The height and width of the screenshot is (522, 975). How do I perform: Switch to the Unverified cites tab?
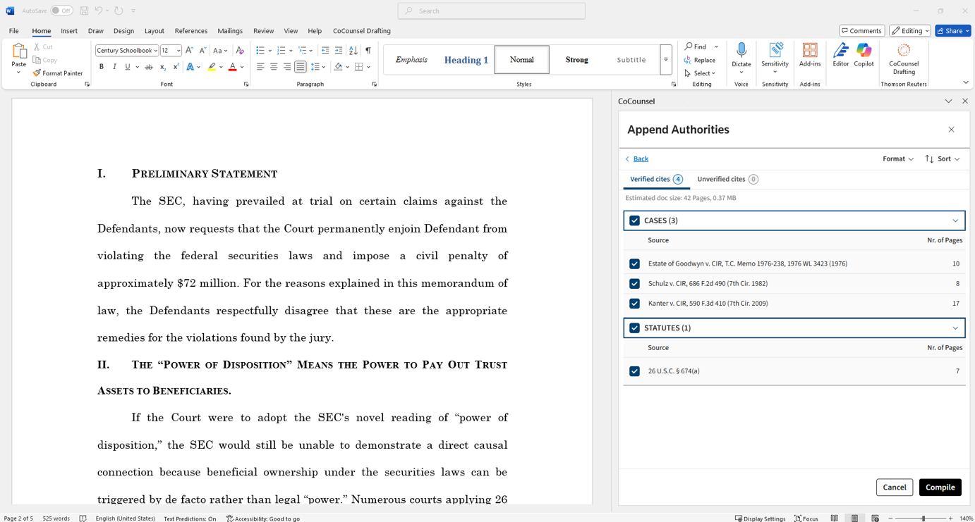[x=727, y=180]
